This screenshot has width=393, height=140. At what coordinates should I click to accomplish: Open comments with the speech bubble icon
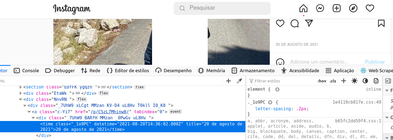295,23
